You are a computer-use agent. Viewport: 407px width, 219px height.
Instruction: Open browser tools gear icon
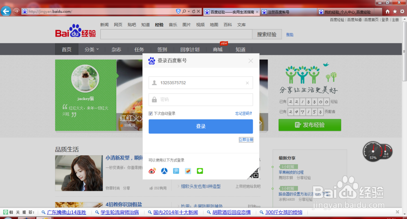point(402,11)
